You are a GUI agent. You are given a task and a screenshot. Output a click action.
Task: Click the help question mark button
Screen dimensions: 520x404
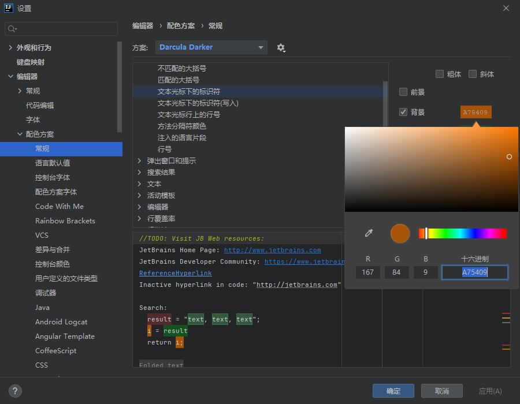[x=15, y=391]
